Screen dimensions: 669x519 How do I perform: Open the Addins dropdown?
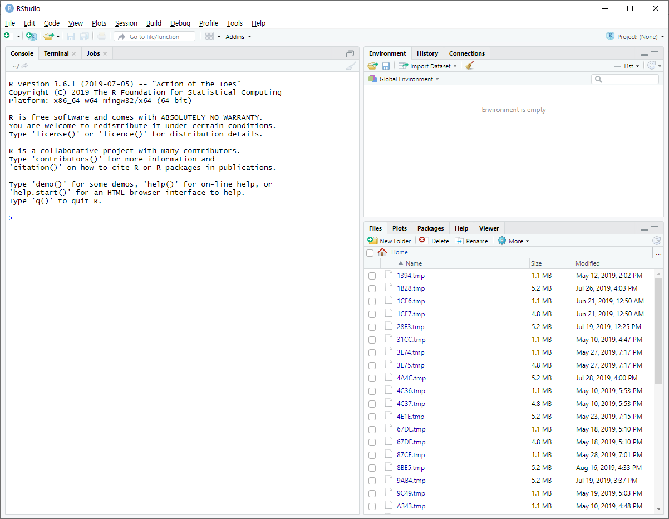pos(238,37)
